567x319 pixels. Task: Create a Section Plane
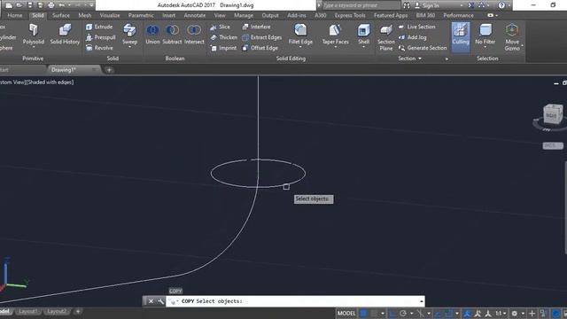pos(386,37)
